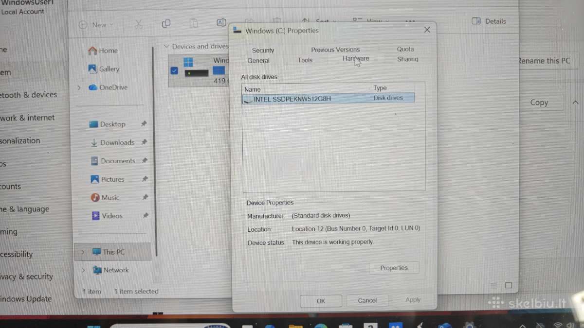Image resolution: width=584 pixels, height=328 pixels.
Task: Uncheck the Windows (C:) drive checkbox
Action: [x=174, y=71]
